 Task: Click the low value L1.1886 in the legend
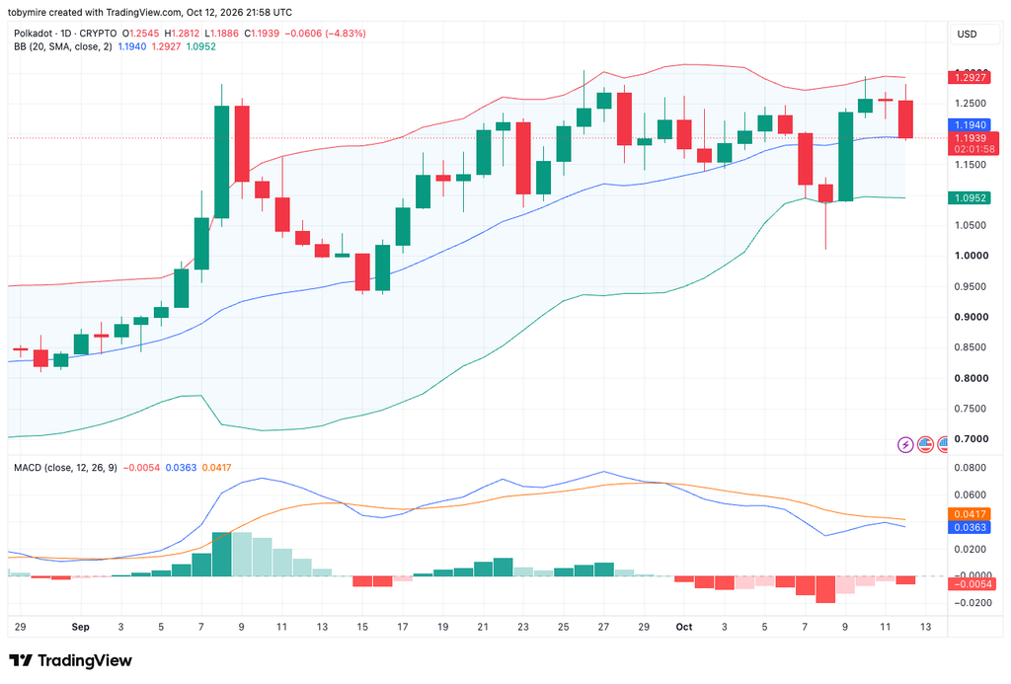(221, 33)
